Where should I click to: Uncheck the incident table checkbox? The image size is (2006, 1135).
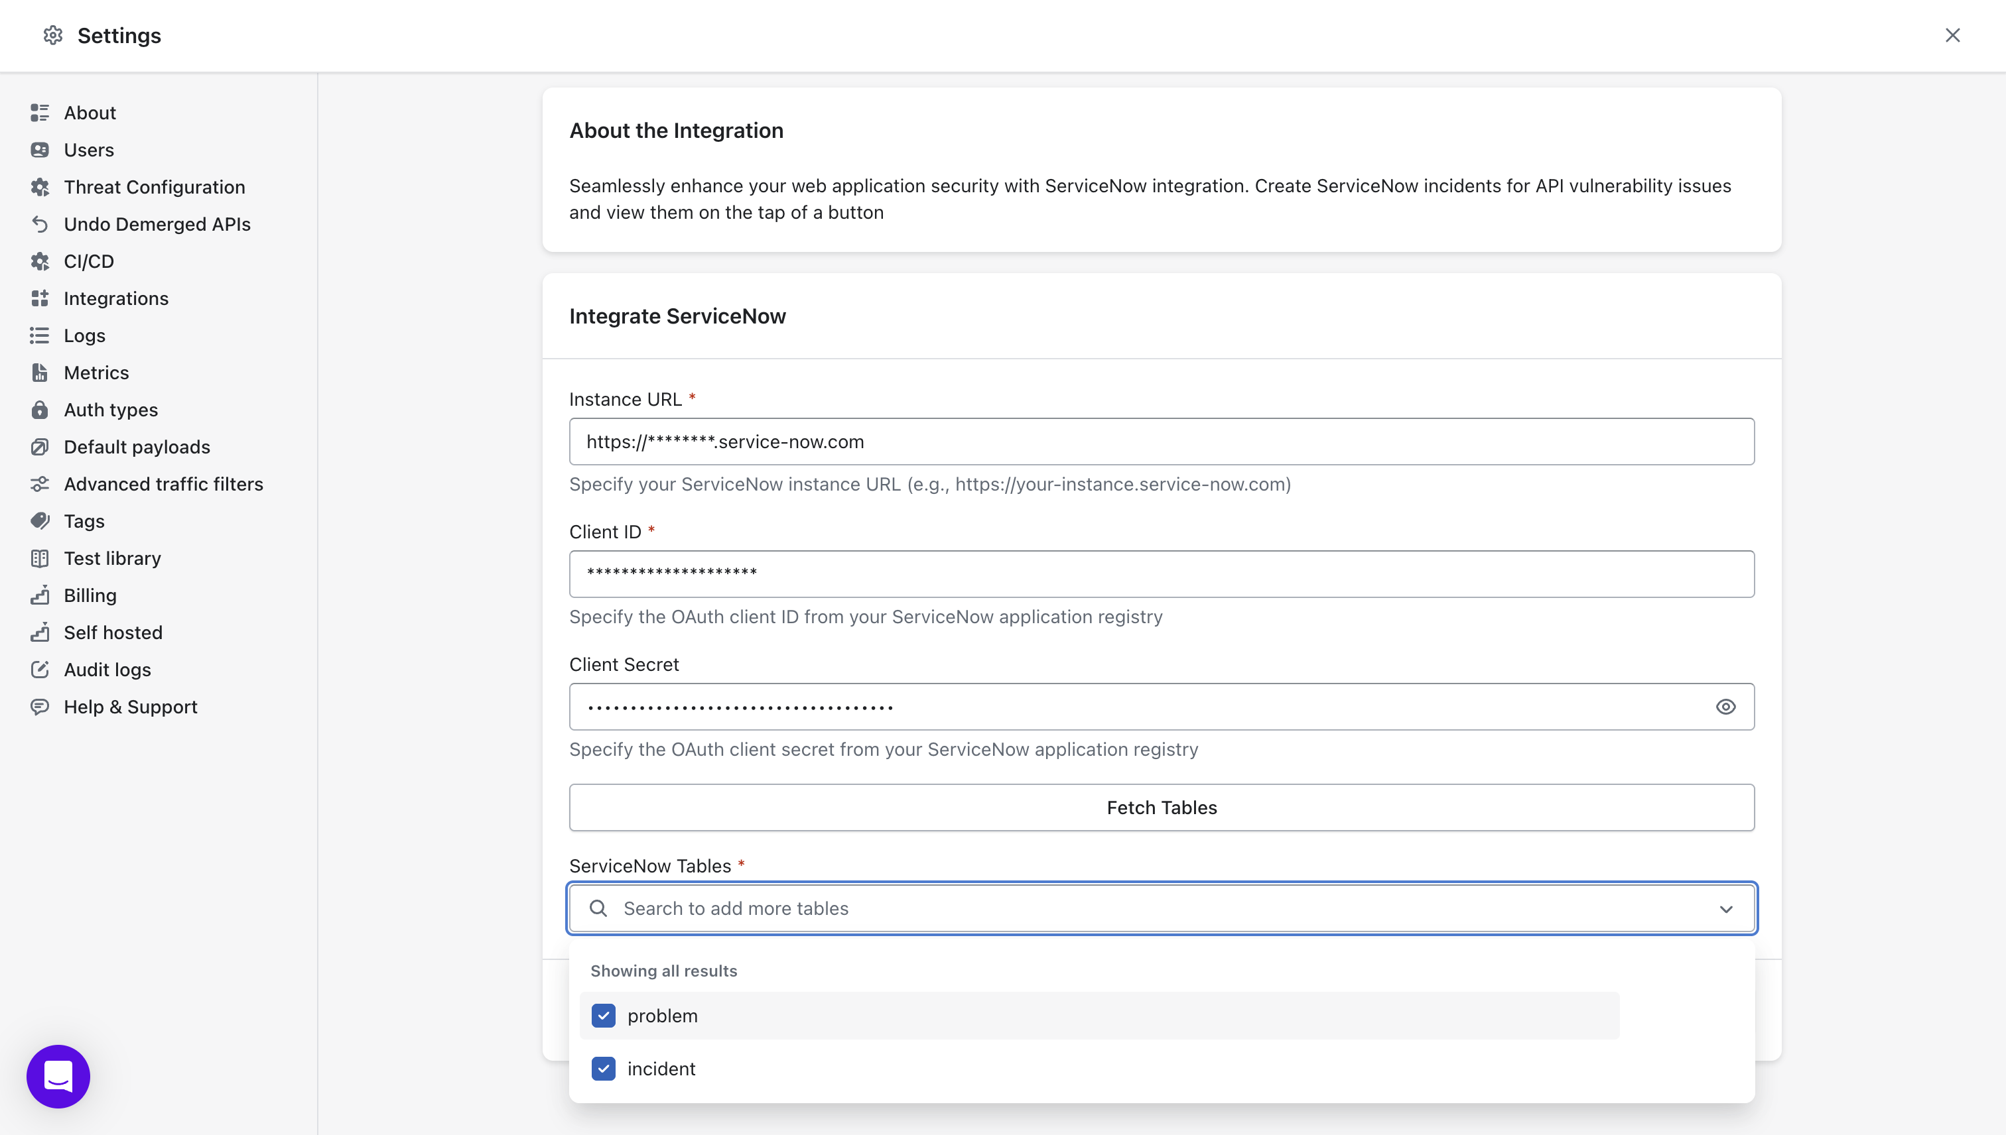tap(603, 1069)
